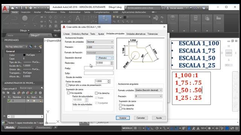This screenshot has width=241, height=135.
Task: Toggle ortho mode icon in status bar
Action: [152, 128]
